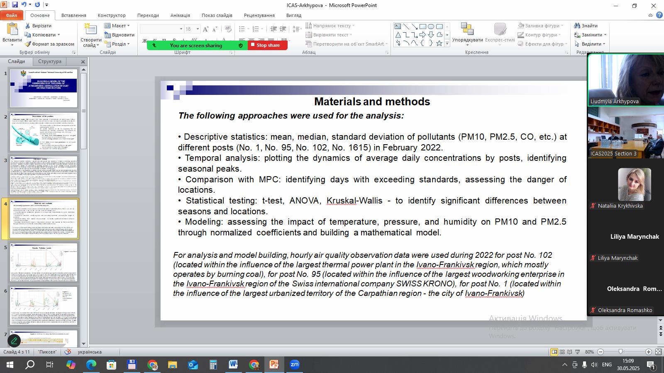Increase font size with the large A icon

click(x=206, y=29)
